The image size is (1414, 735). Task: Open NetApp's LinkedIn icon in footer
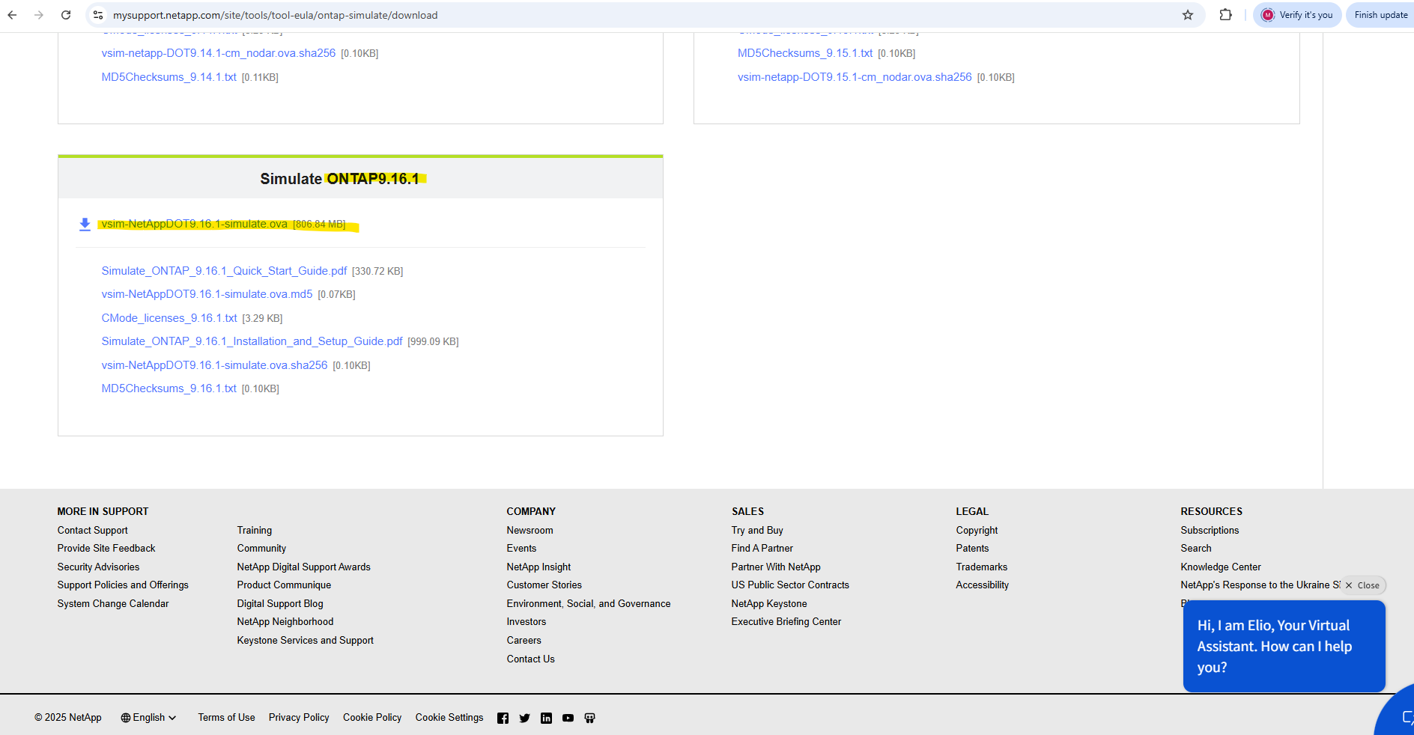click(546, 719)
